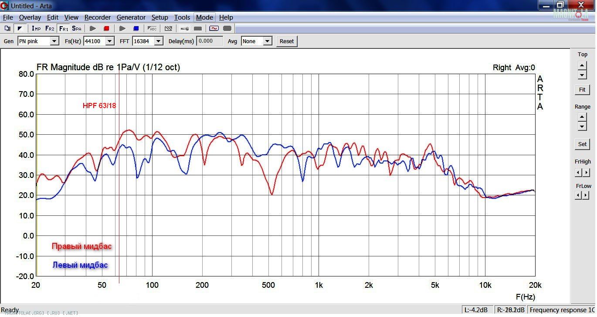The height and width of the screenshot is (317, 597).
Task: Switch to Imp impulse response mode
Action: click(x=36, y=28)
